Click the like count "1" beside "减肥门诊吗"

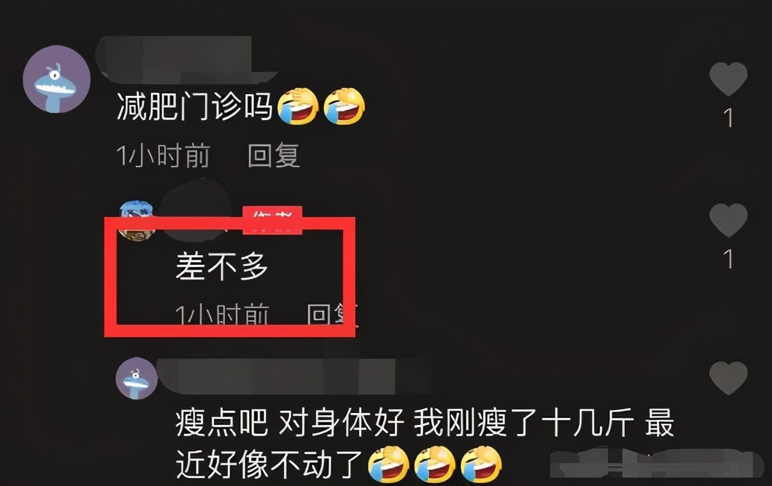coord(728,118)
